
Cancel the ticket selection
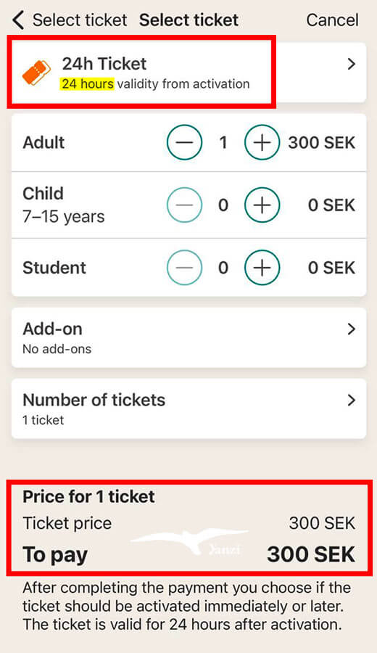pos(332,20)
